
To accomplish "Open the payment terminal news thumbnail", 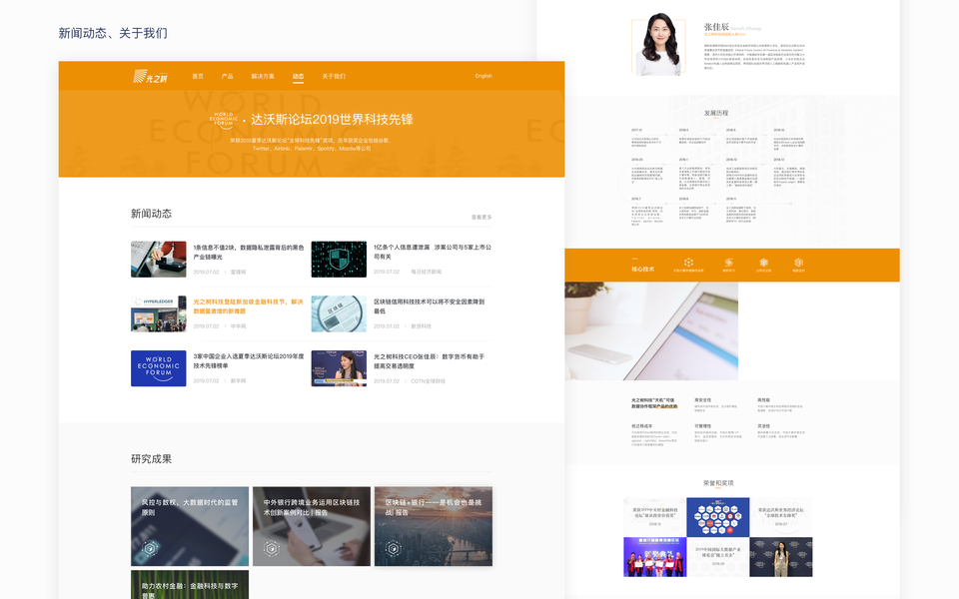I will click(159, 260).
